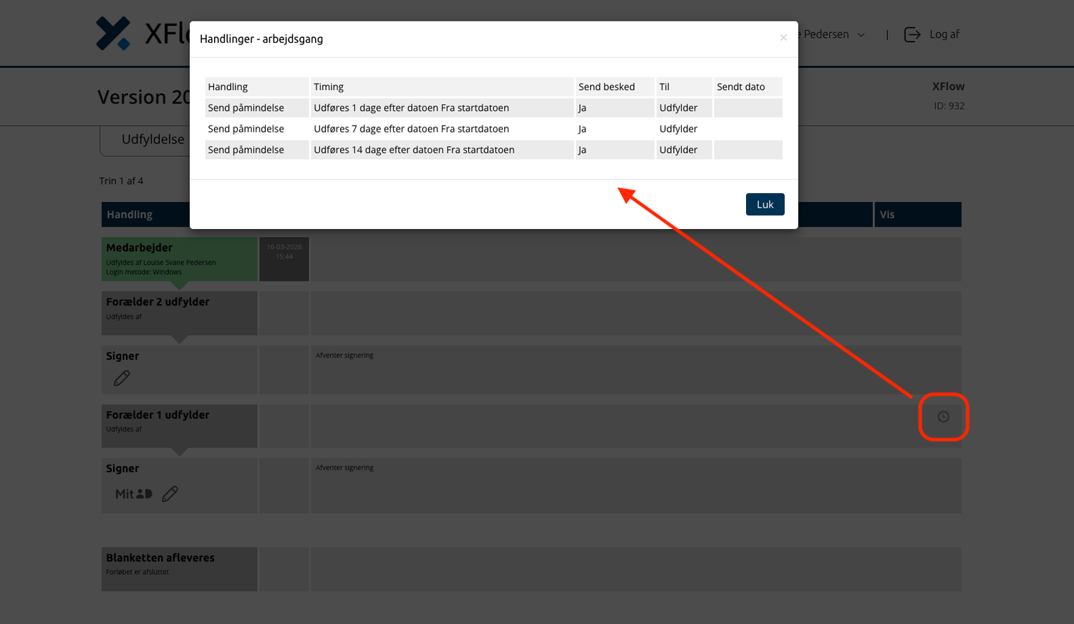Click the MitID logo under second Signer
Viewport: 1074px width, 624px height.
coord(134,494)
